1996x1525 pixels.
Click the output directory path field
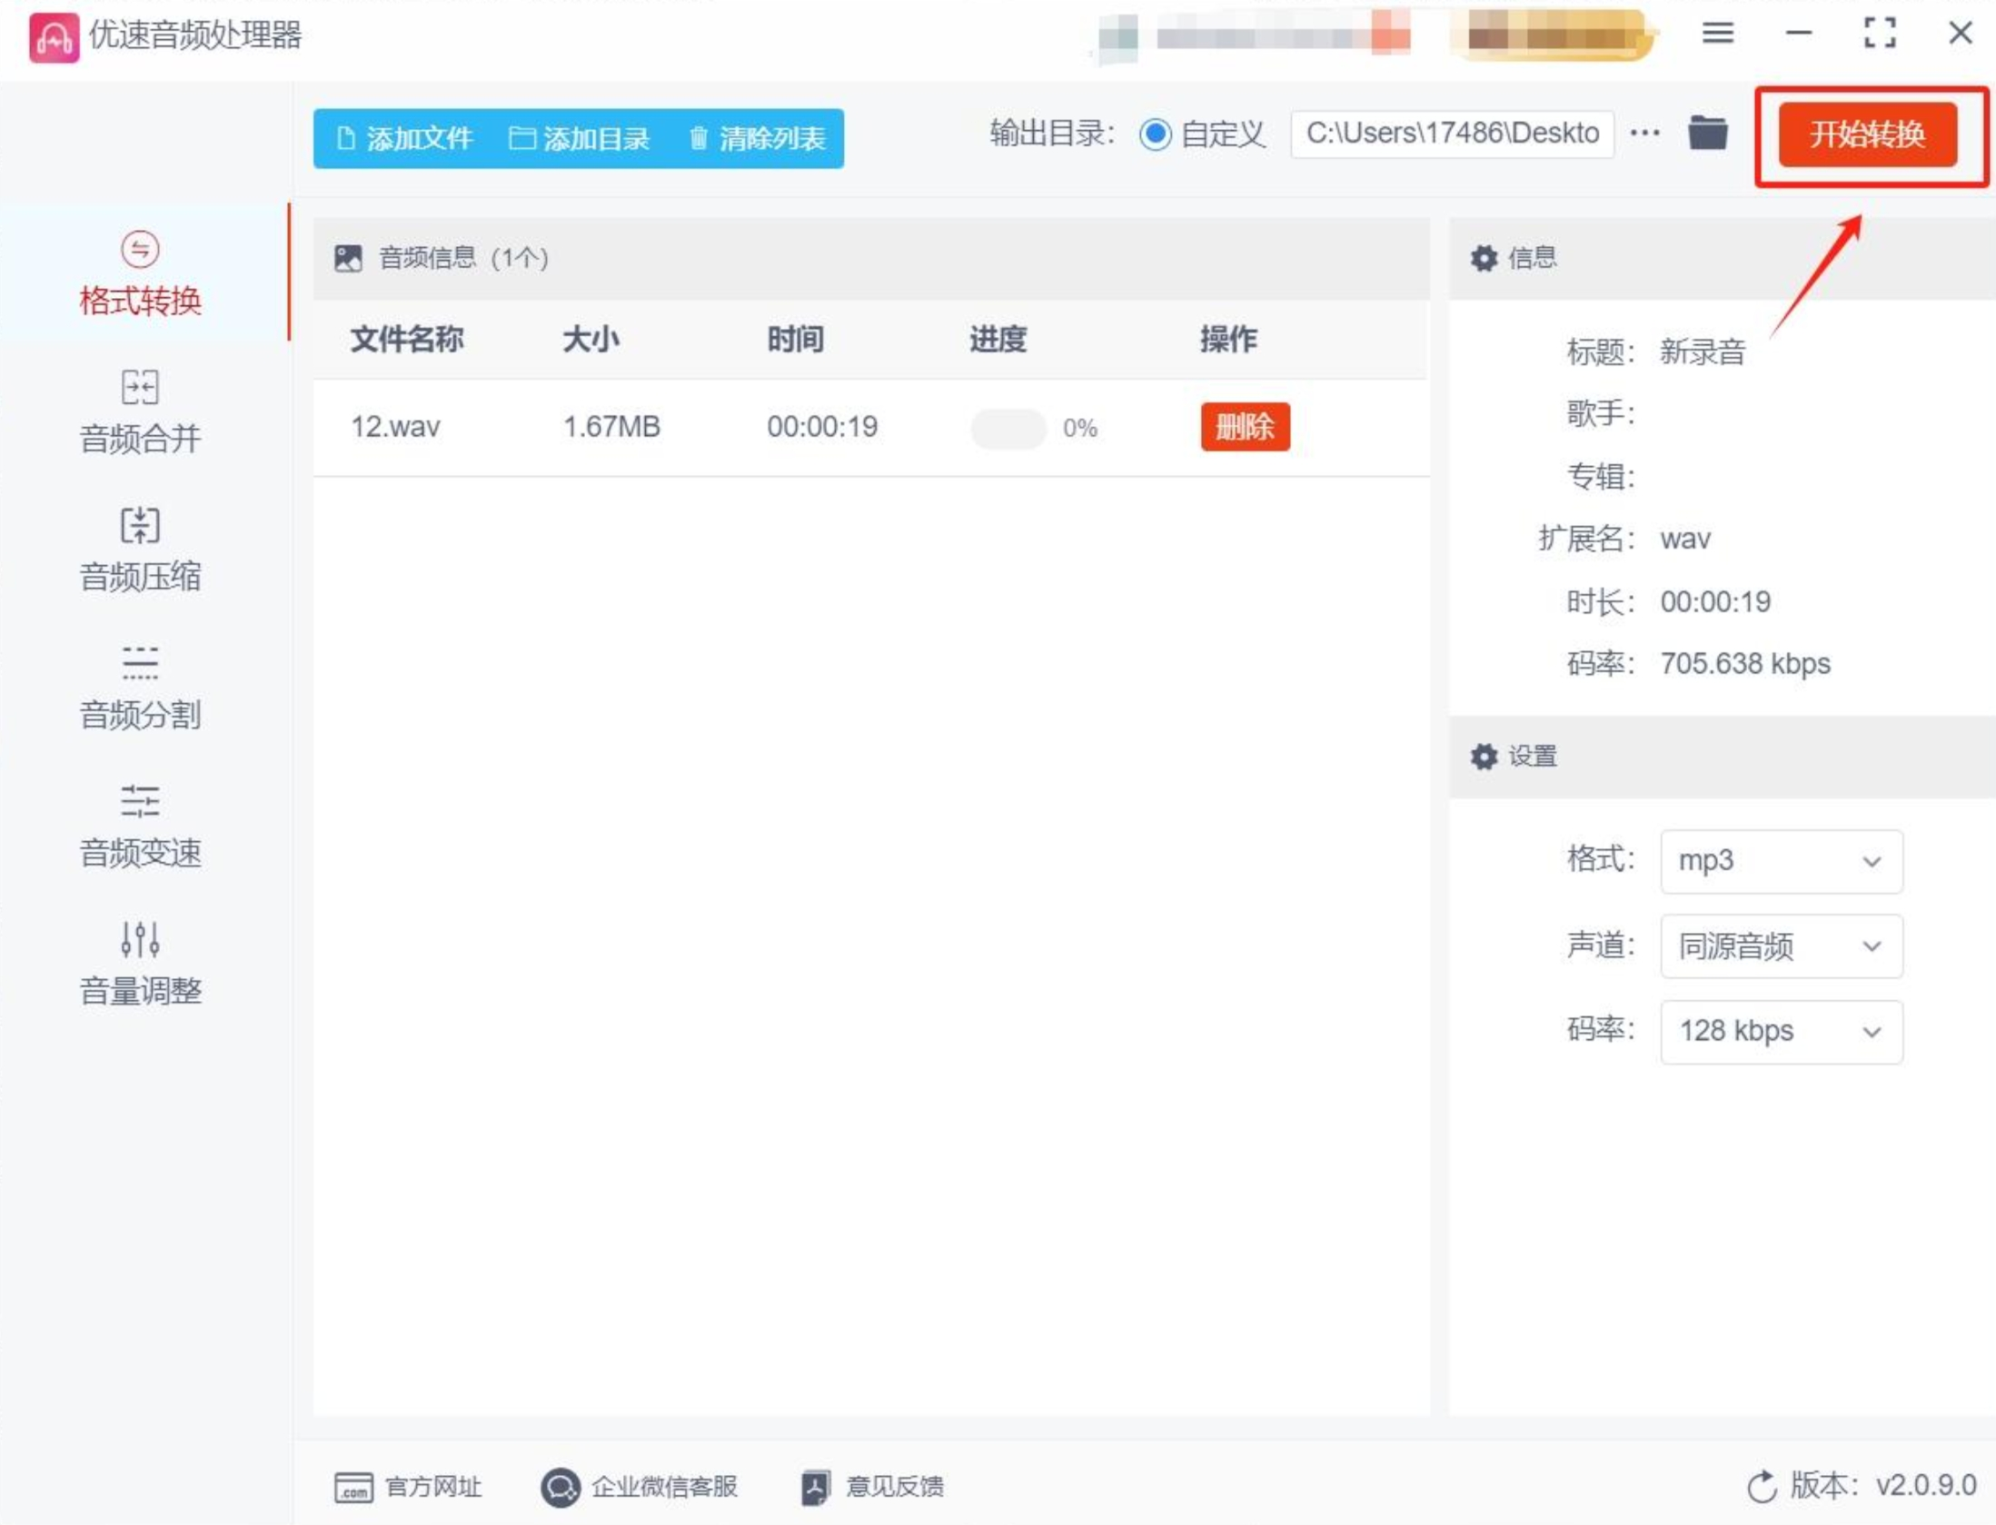[1451, 134]
